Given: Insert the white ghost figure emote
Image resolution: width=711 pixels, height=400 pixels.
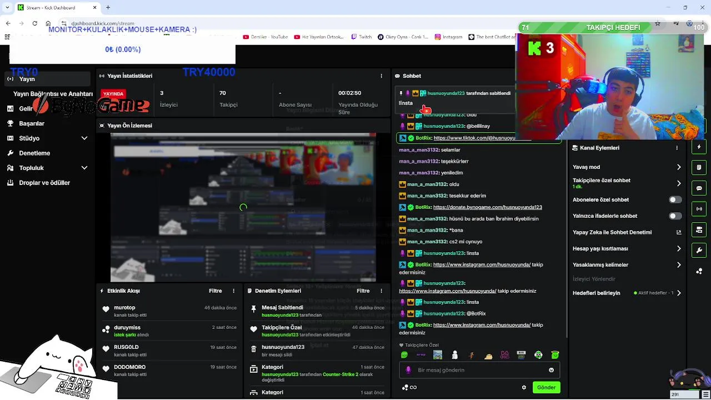Looking at the screenshot, I should tap(454, 355).
